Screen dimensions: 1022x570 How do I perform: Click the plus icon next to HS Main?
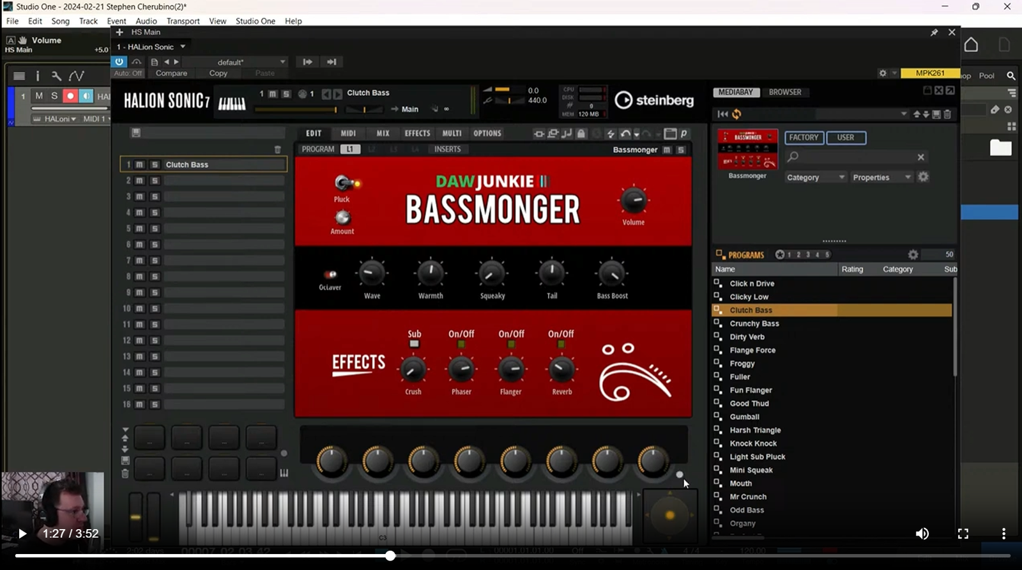[x=119, y=32]
